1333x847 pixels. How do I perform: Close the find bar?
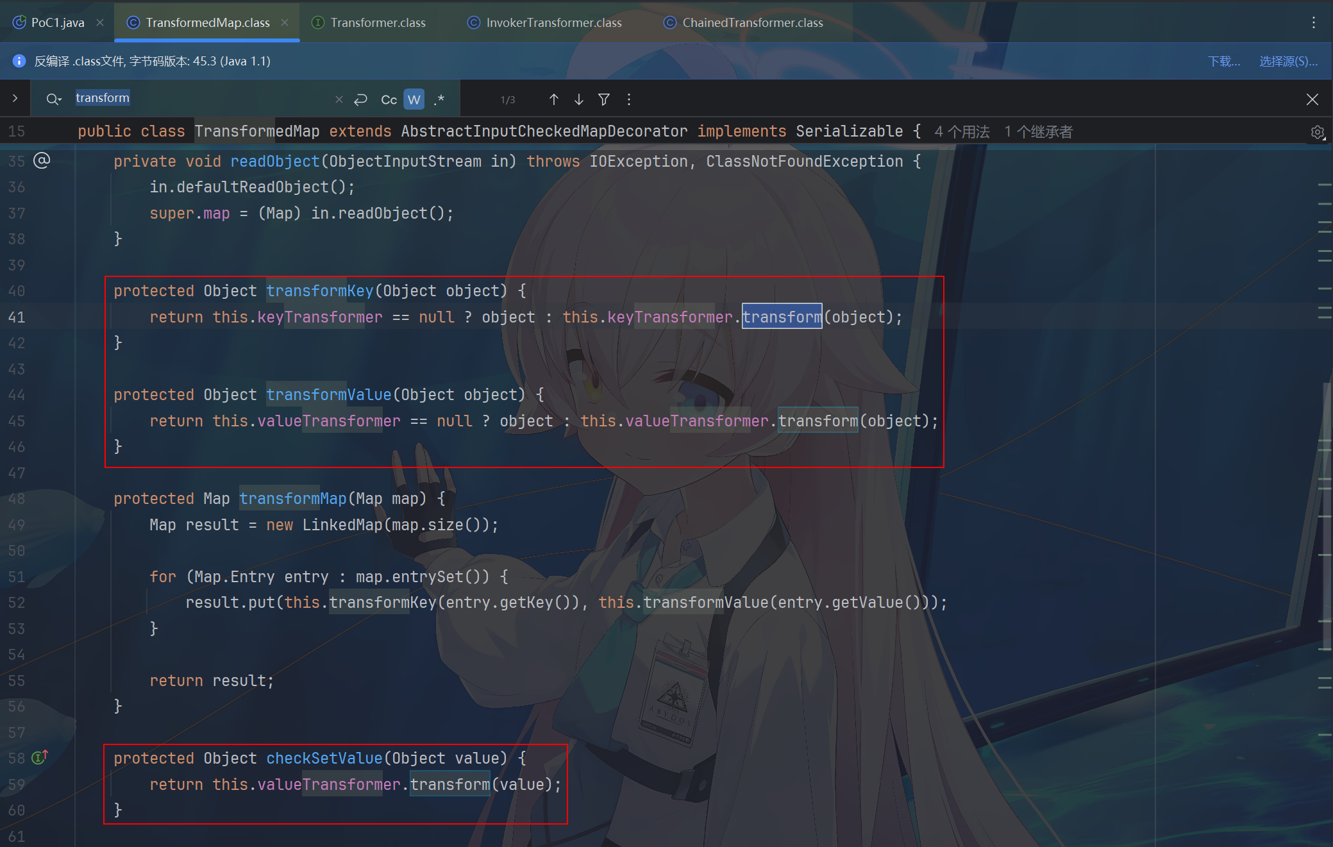click(1312, 99)
